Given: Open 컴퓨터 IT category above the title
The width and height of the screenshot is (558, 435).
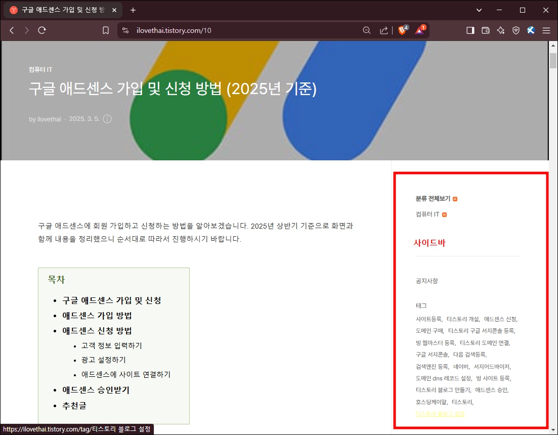Looking at the screenshot, I should point(40,70).
